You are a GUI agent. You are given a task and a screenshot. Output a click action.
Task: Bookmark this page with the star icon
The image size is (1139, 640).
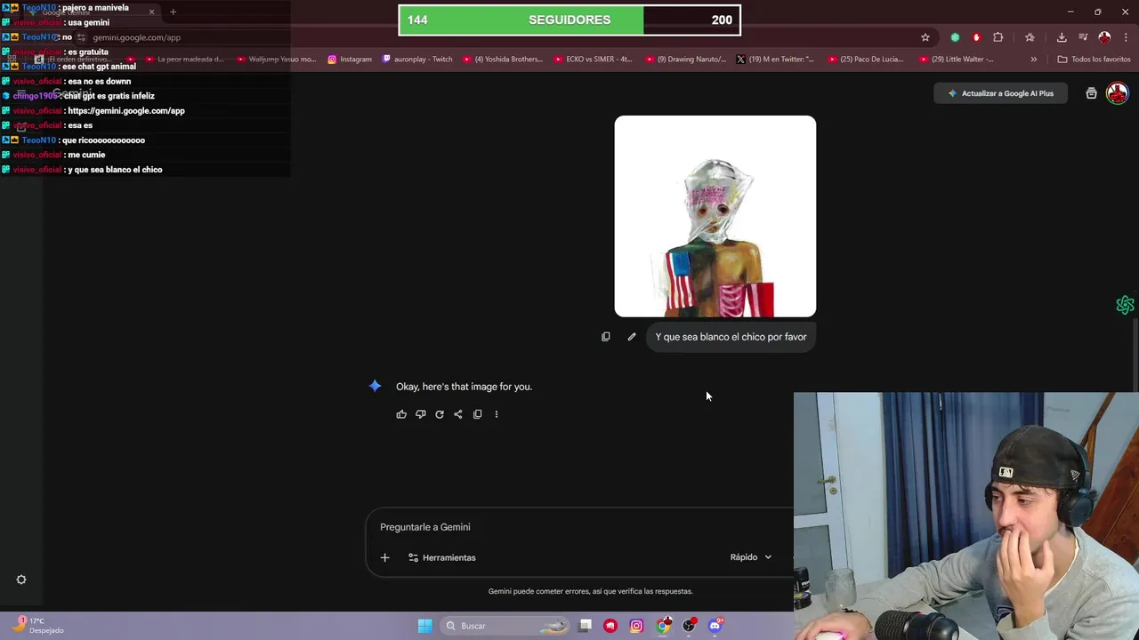click(925, 37)
